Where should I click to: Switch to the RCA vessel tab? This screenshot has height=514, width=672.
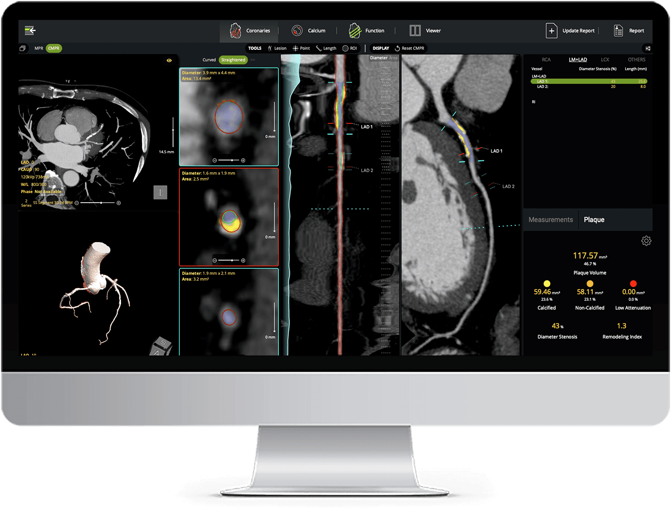(x=546, y=59)
